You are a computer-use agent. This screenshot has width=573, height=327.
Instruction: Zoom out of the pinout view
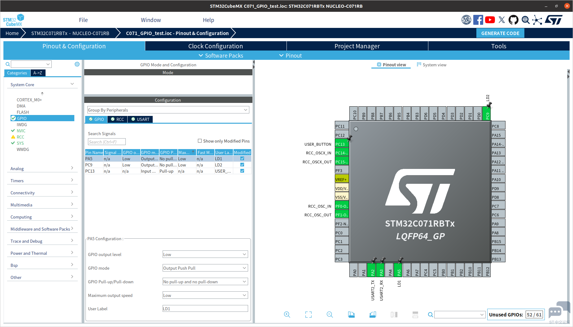coord(330,315)
